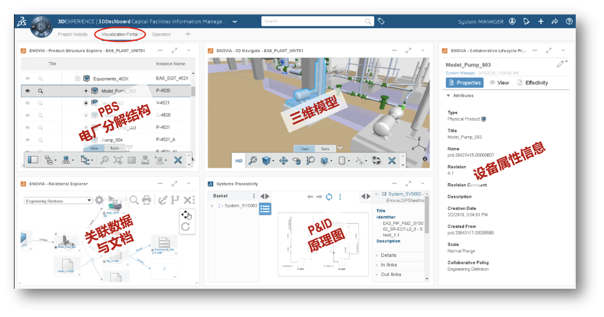This screenshot has width=604, height=317.
Task: Click the plus add icon in the top bar
Action: click(541, 21)
